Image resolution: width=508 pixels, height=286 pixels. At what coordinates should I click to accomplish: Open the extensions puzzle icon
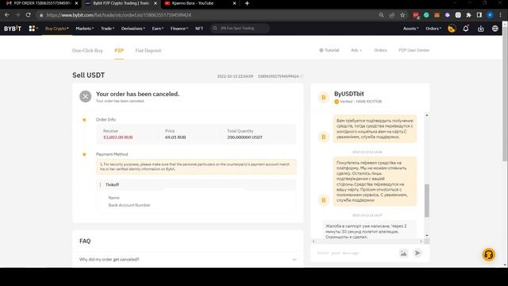tap(468, 15)
